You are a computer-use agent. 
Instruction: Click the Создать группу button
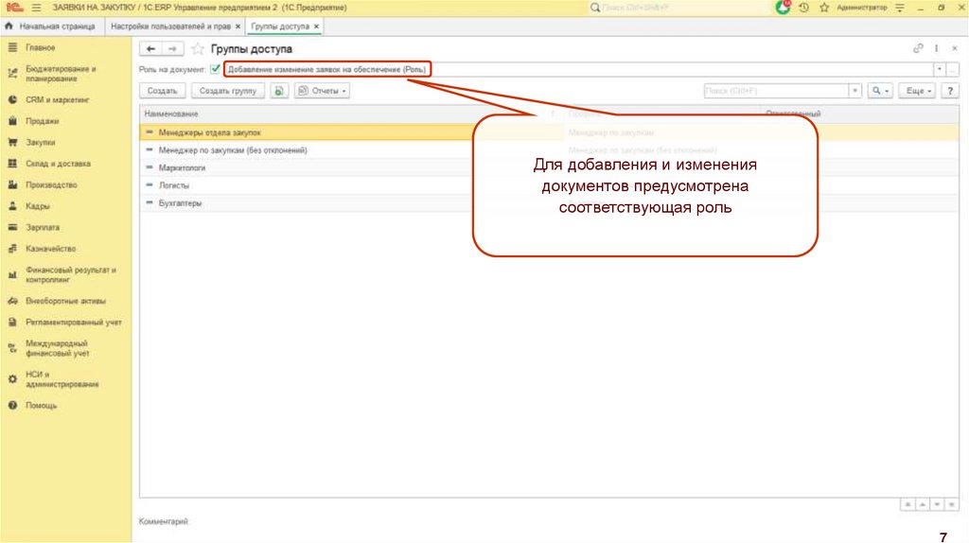[228, 91]
